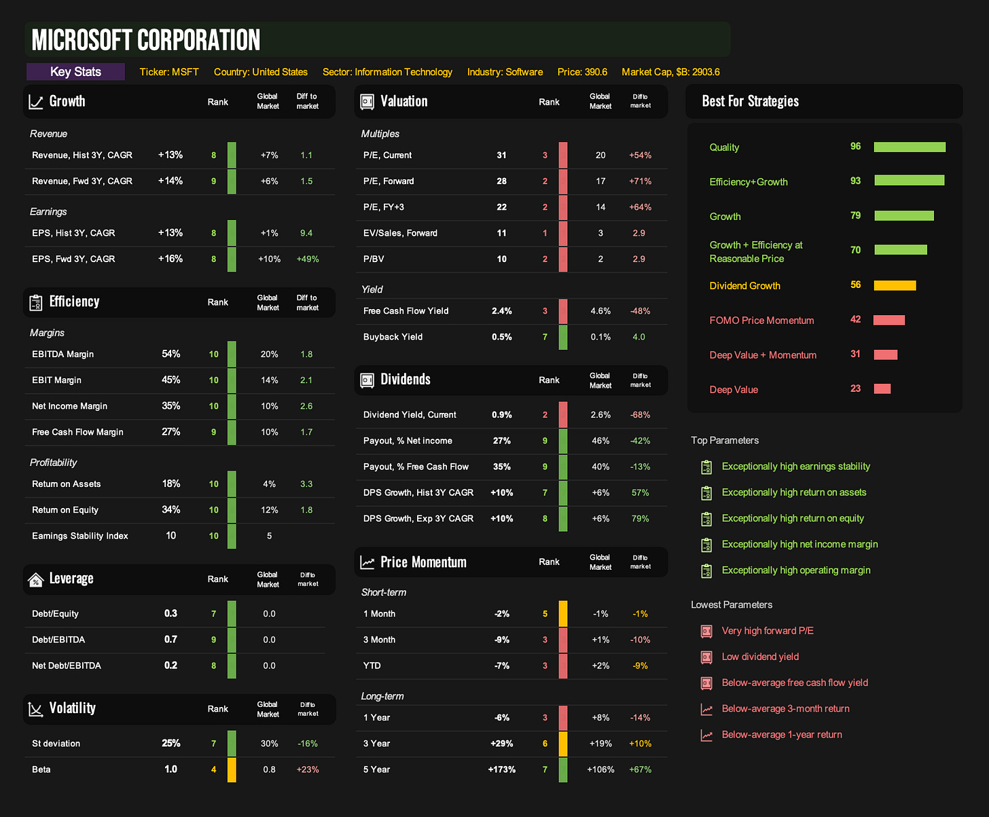Click yellow rank bar in 1 Month row
Image resolution: width=989 pixels, height=817 pixels.
[563, 614]
